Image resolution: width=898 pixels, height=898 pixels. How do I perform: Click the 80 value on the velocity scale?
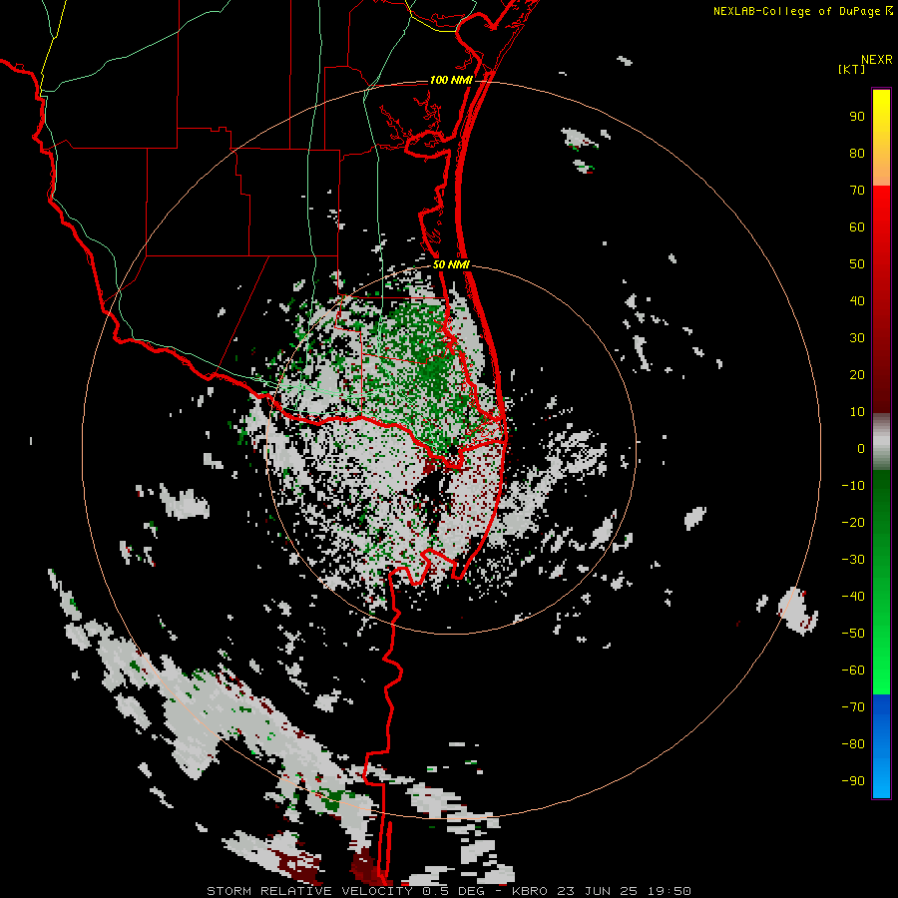coord(857,154)
